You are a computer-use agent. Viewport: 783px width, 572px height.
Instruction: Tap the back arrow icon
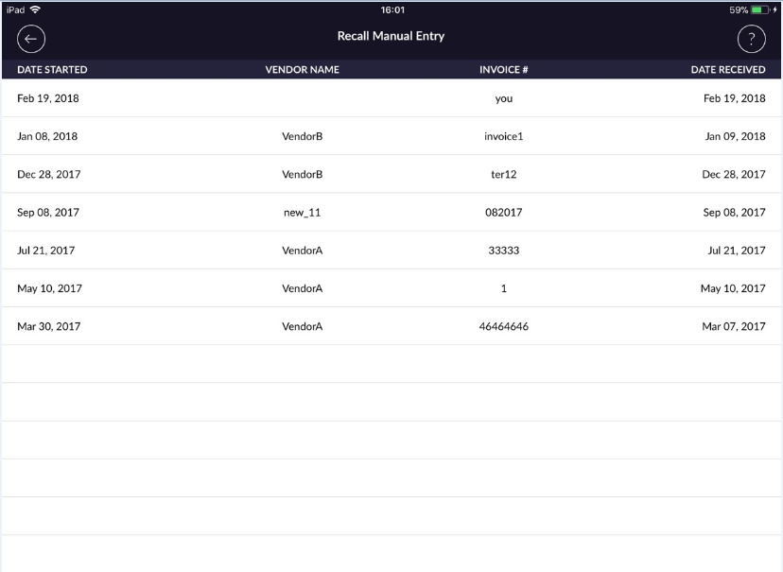coord(31,38)
